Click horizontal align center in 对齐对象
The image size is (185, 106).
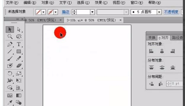coord(162,51)
